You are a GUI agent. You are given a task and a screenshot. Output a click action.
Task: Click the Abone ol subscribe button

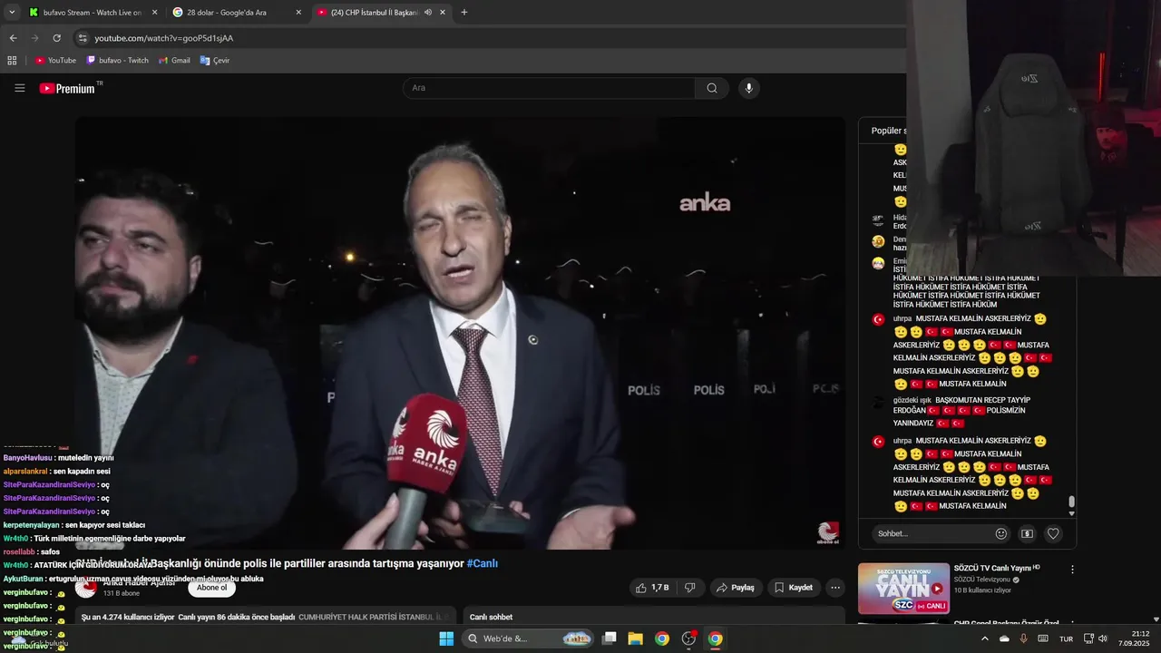pos(211,588)
